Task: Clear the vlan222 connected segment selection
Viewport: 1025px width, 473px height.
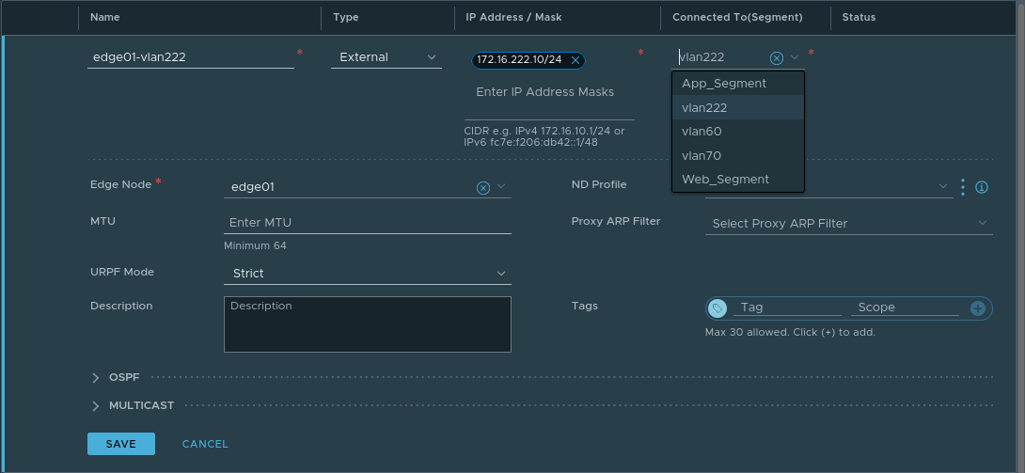Action: tap(777, 58)
